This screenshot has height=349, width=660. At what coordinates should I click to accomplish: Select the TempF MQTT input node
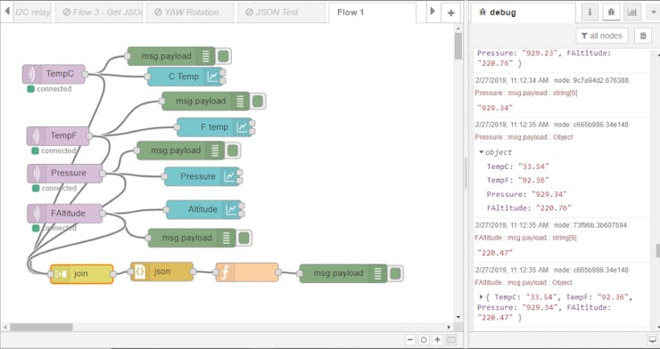pos(58,136)
